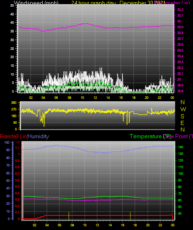Click the blue 'Humidity' heading
The height and width of the screenshot is (230, 193).
tap(38, 137)
